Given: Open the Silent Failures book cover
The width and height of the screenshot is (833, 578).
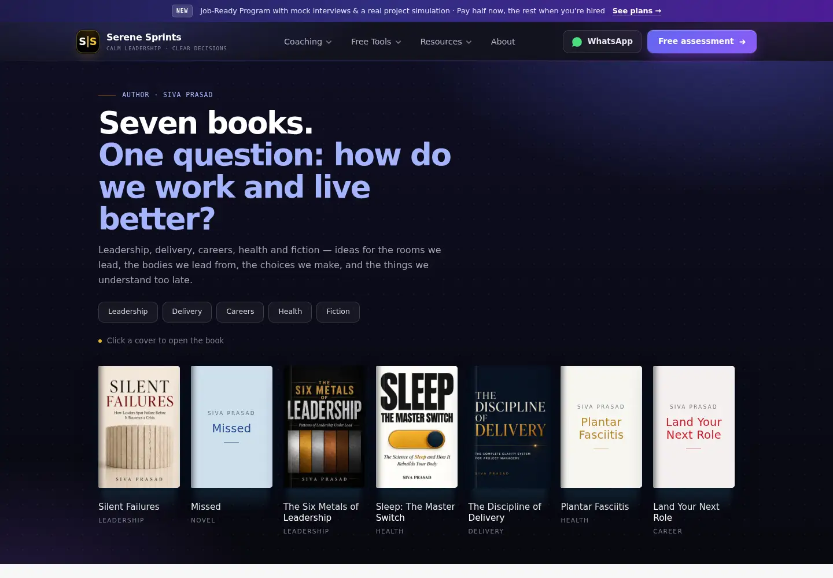Looking at the screenshot, I should point(139,427).
